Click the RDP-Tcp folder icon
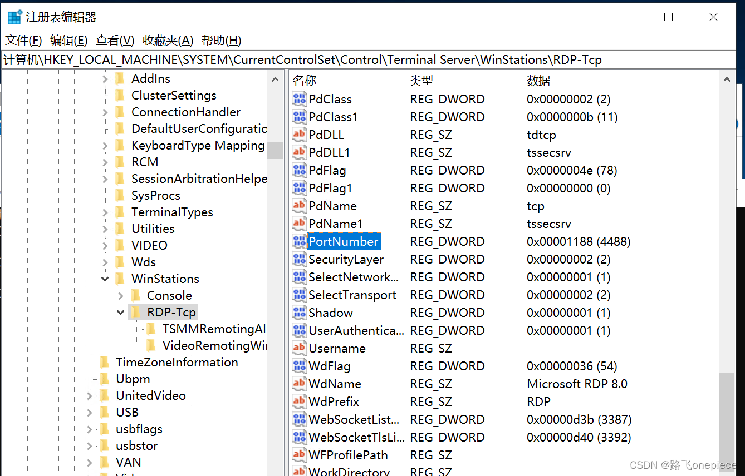Screen dimensions: 745x476 point(136,313)
